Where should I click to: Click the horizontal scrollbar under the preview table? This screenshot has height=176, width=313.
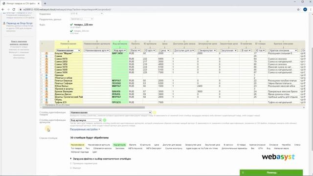[93, 108]
